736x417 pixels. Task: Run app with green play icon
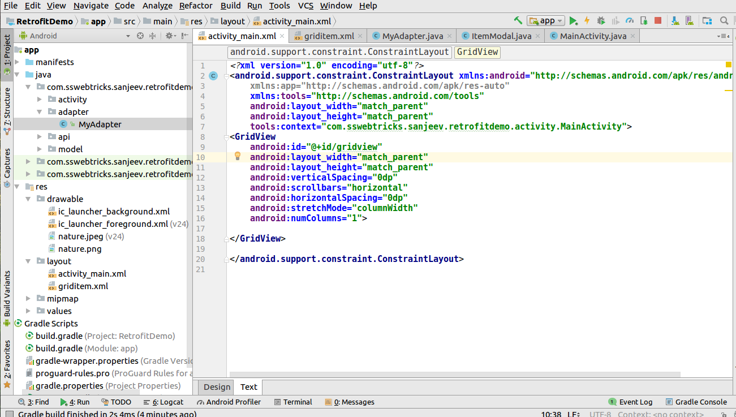(x=573, y=20)
